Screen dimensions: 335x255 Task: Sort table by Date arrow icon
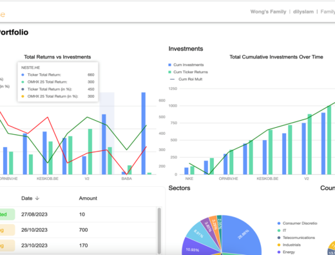pyautogui.click(x=37, y=198)
